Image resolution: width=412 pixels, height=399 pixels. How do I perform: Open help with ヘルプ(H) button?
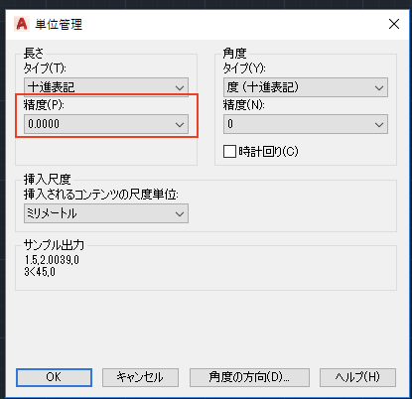click(x=357, y=377)
